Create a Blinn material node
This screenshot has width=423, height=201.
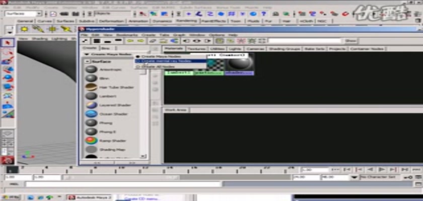91,78
